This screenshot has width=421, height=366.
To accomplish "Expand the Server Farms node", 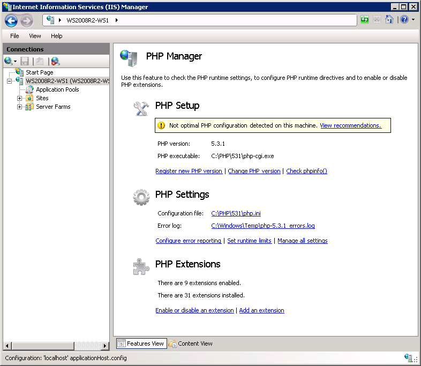I will coord(20,107).
